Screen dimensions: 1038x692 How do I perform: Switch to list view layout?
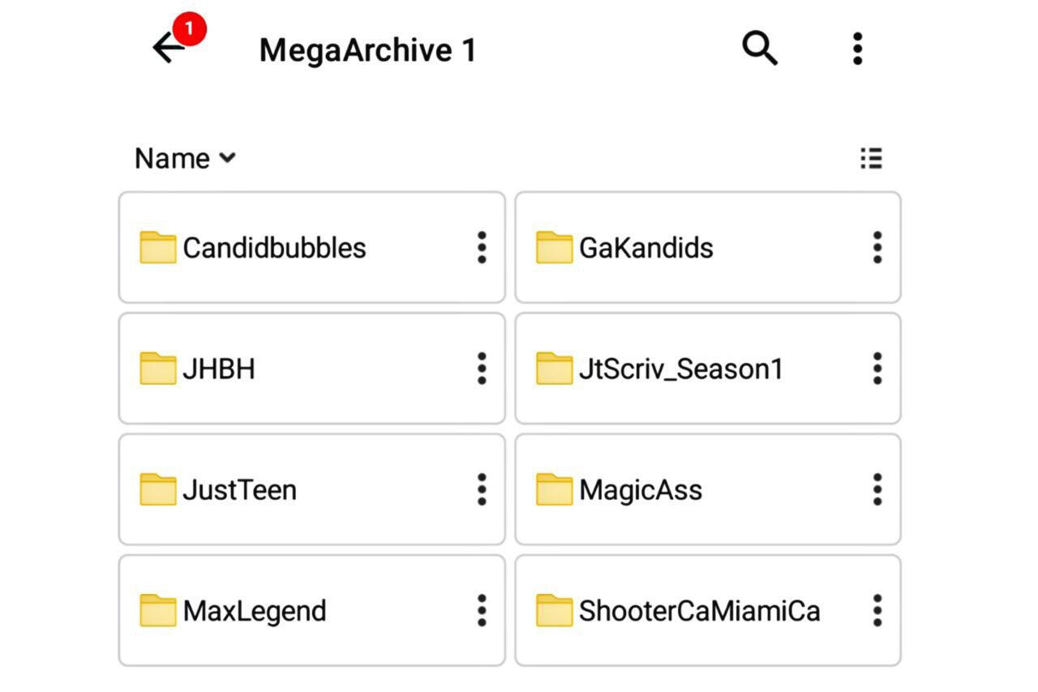pos(871,158)
